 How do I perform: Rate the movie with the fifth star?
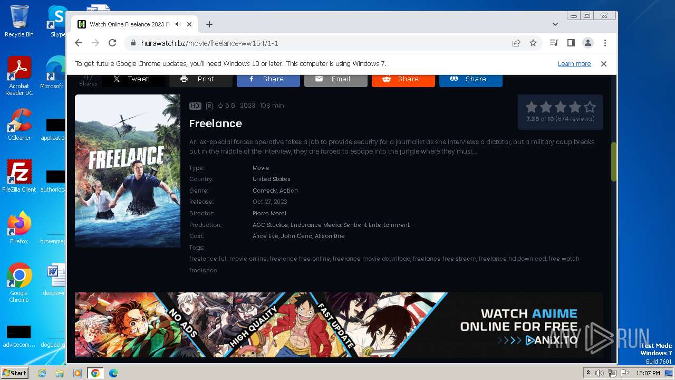tap(590, 107)
